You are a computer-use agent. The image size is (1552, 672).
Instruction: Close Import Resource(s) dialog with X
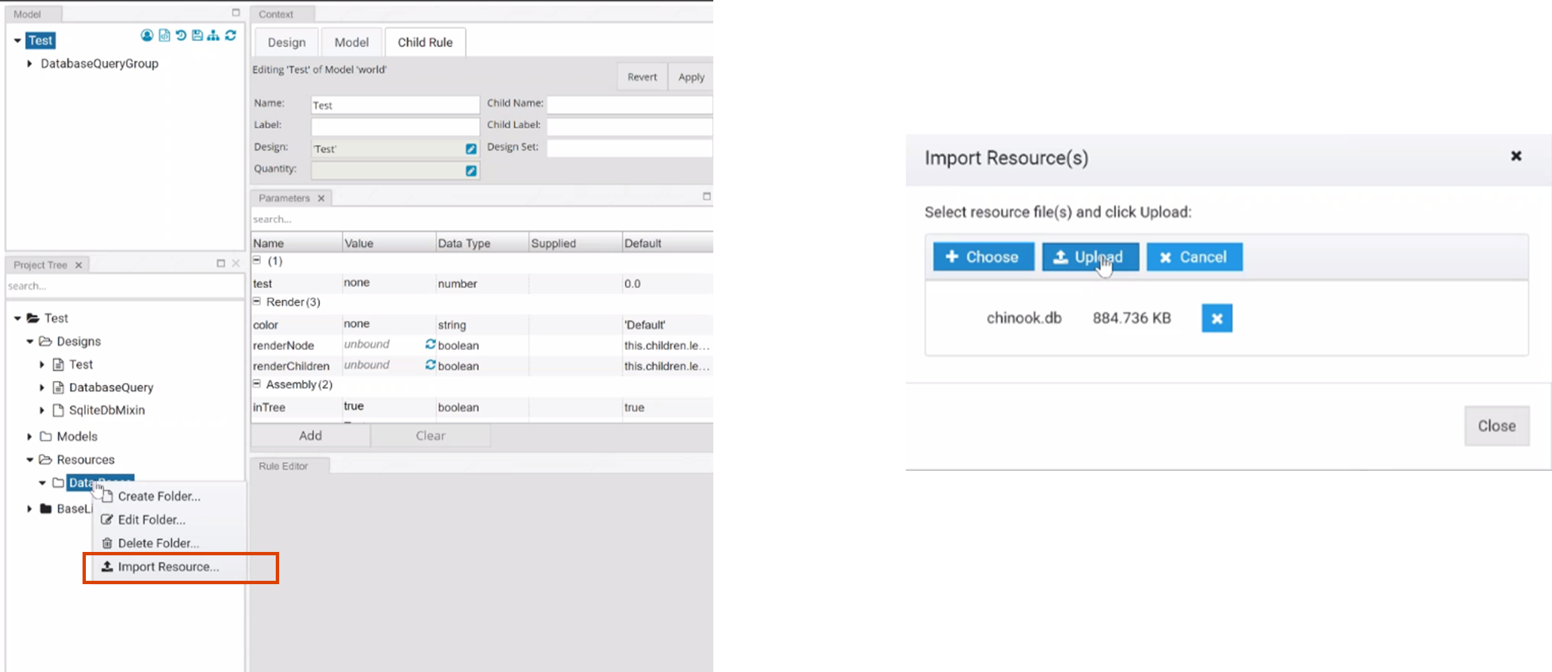click(1516, 156)
